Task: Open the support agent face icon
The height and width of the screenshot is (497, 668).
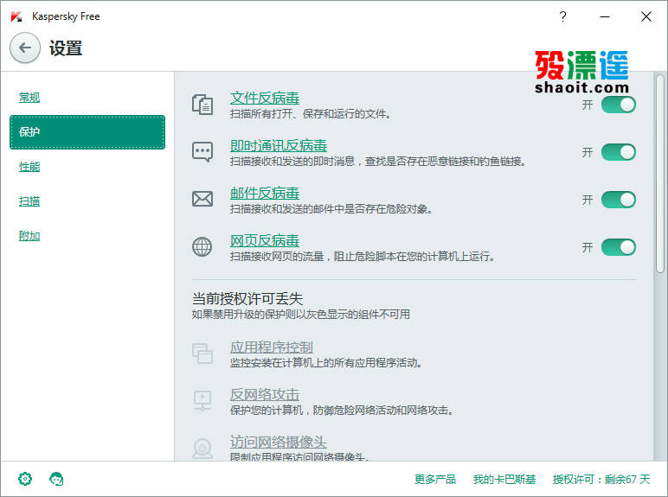Action: (56, 479)
